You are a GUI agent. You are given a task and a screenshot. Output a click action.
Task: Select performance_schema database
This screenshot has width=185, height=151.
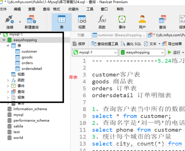tap(31, 120)
